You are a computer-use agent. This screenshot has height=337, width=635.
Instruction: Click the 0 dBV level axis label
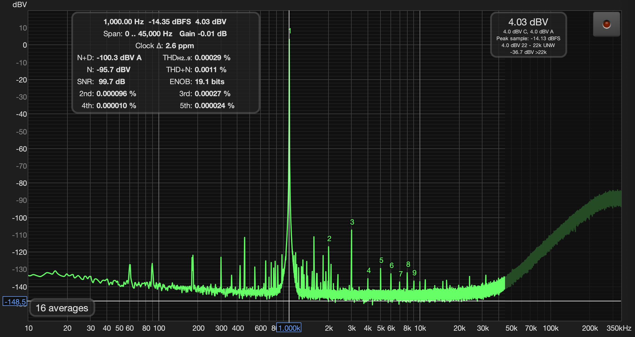(25, 45)
